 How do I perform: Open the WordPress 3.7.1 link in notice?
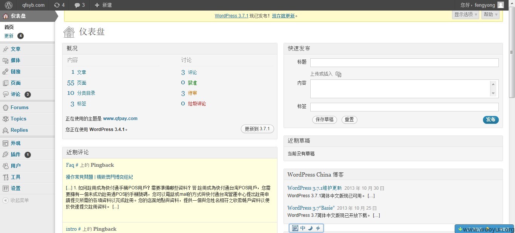(x=231, y=16)
